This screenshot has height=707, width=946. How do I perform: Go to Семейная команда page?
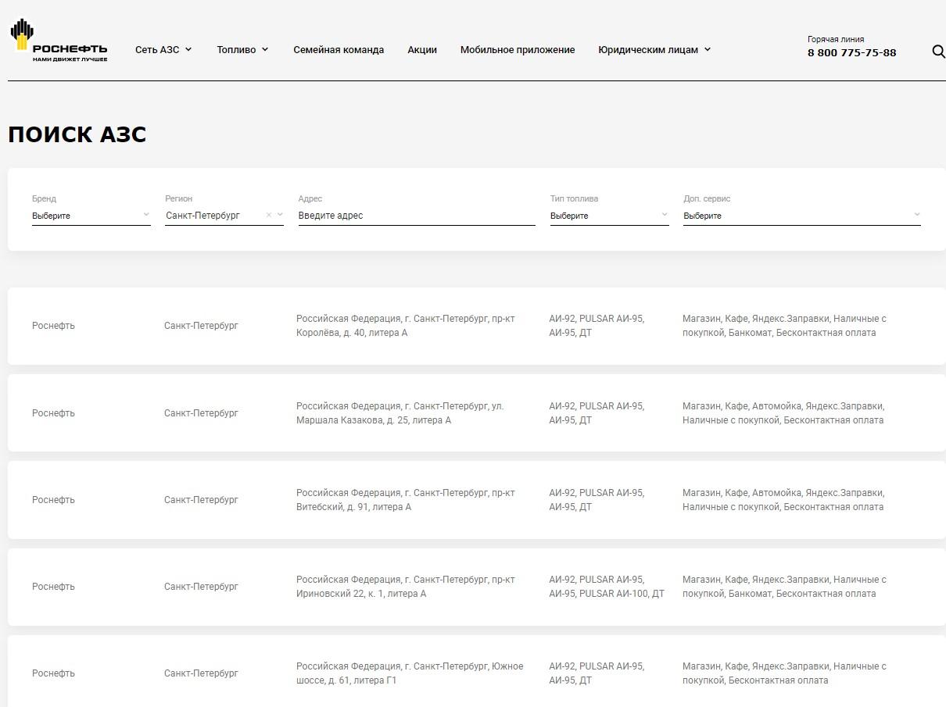(x=339, y=49)
